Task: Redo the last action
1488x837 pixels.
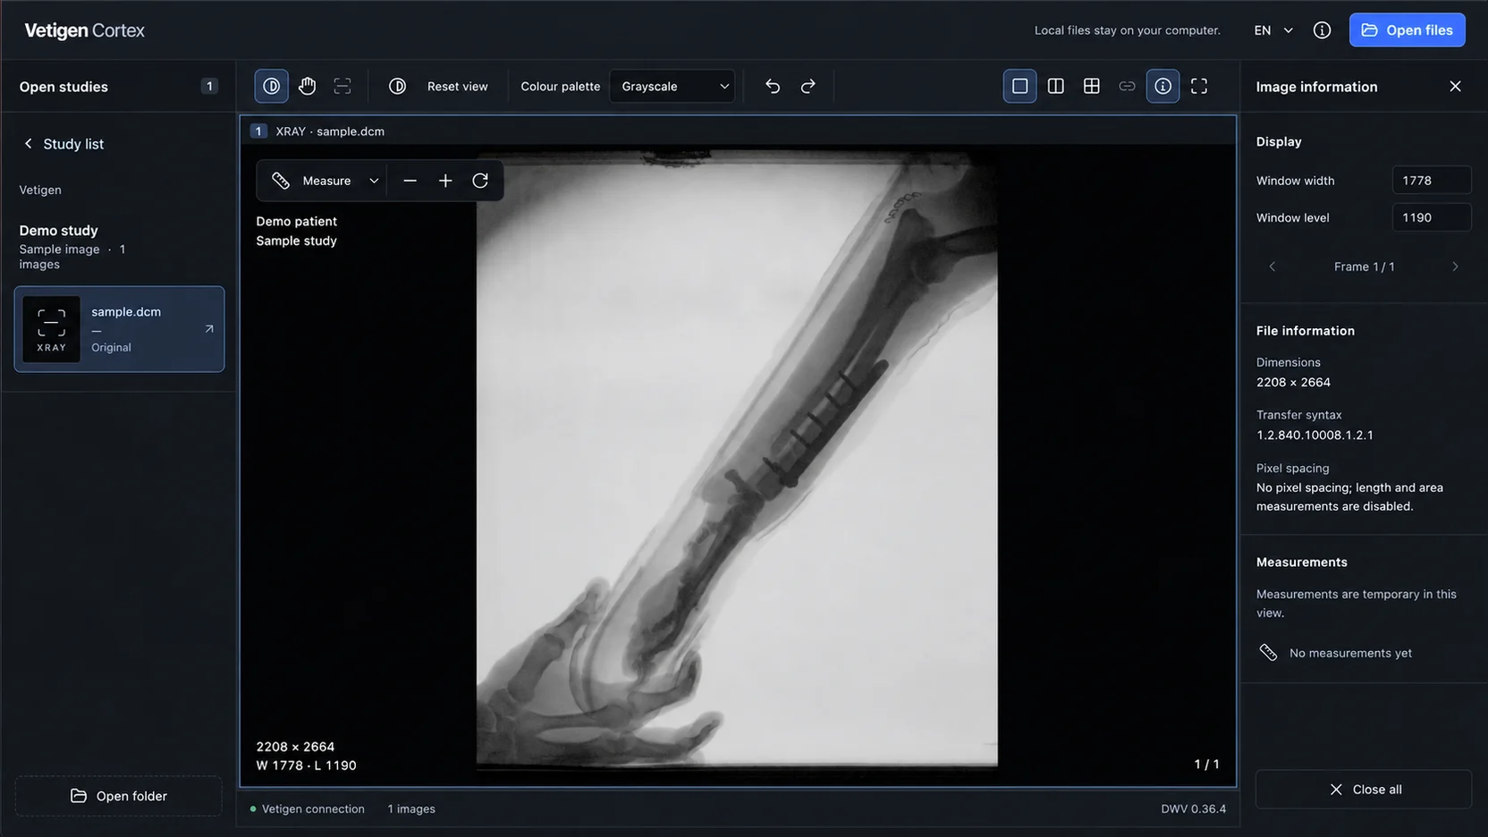Action: 807,86
